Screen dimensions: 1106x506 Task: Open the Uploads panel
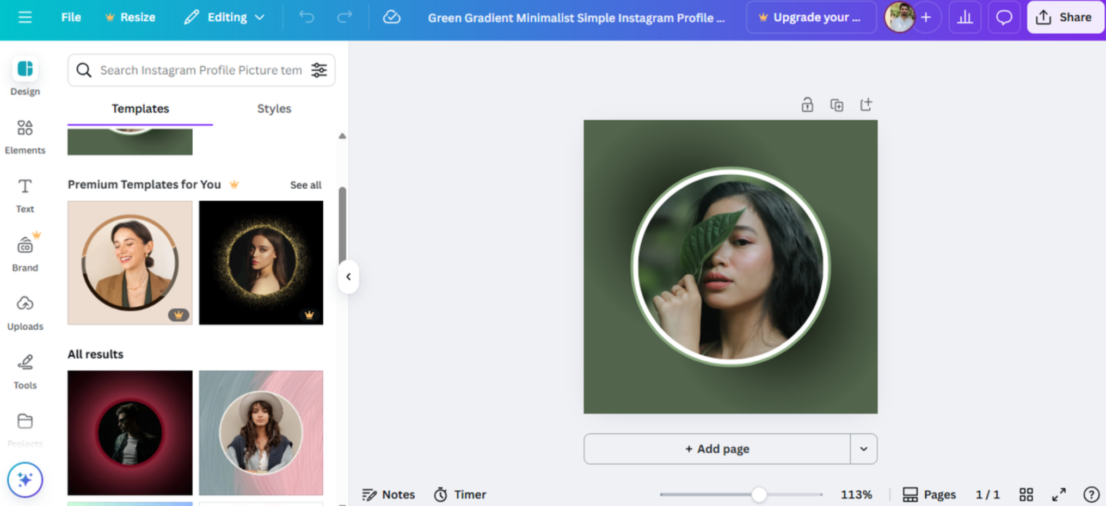[x=24, y=311]
